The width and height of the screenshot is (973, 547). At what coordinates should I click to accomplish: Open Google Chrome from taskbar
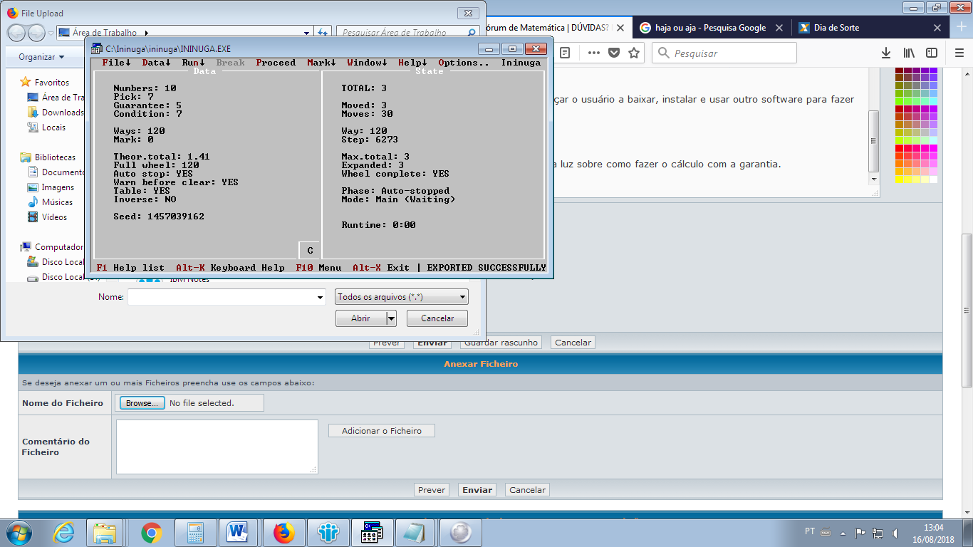pyautogui.click(x=150, y=533)
